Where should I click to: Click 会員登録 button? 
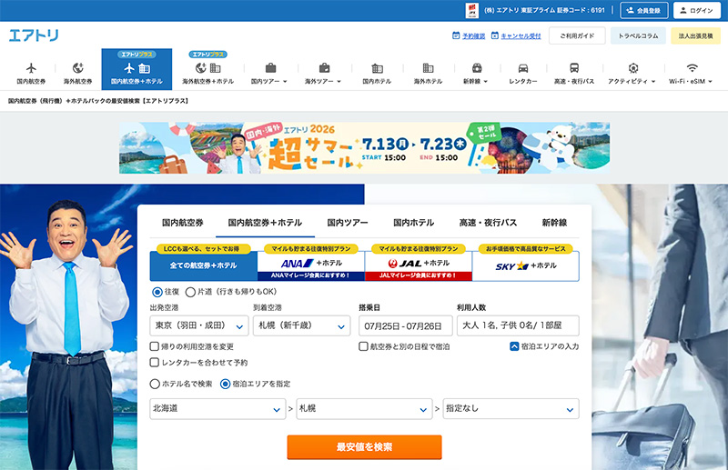tap(644, 10)
